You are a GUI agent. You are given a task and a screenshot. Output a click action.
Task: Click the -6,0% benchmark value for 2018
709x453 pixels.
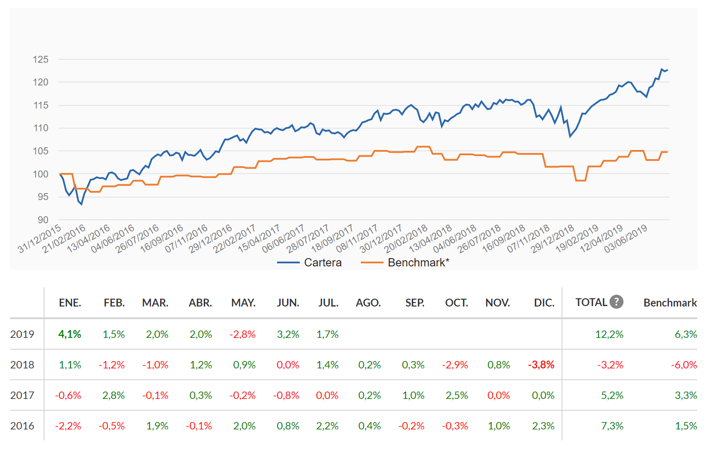click(x=684, y=365)
